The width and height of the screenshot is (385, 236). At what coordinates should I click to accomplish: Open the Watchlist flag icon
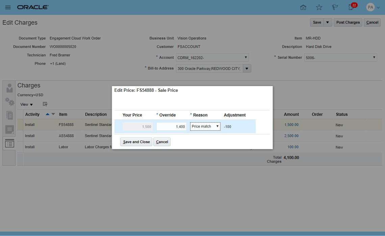pyautogui.click(x=335, y=7)
